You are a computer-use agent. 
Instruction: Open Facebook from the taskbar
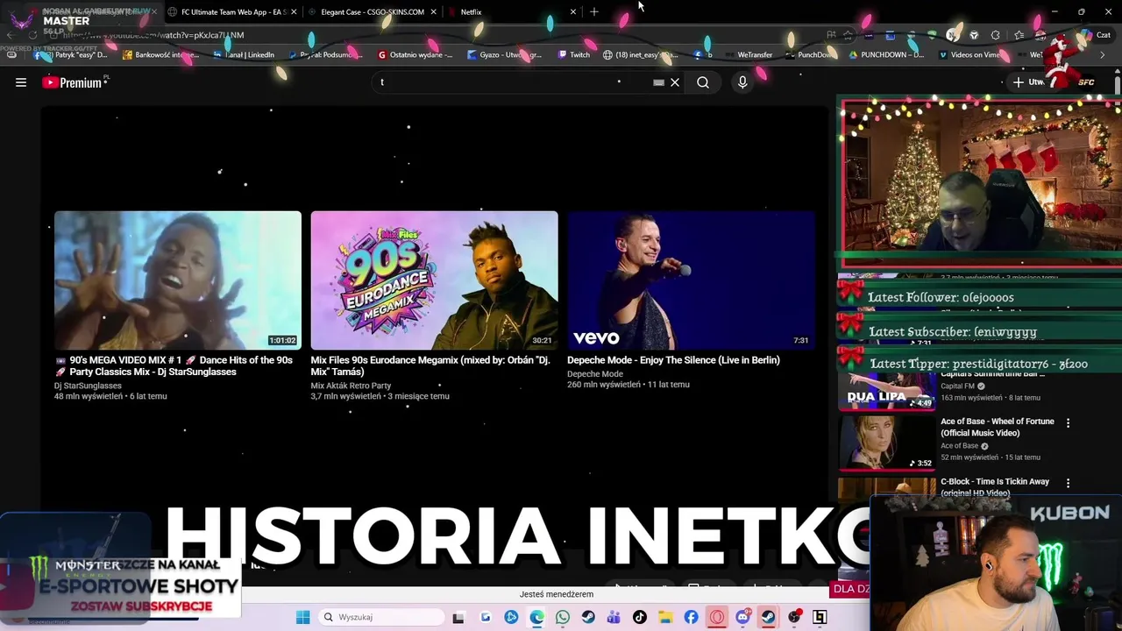point(691,618)
